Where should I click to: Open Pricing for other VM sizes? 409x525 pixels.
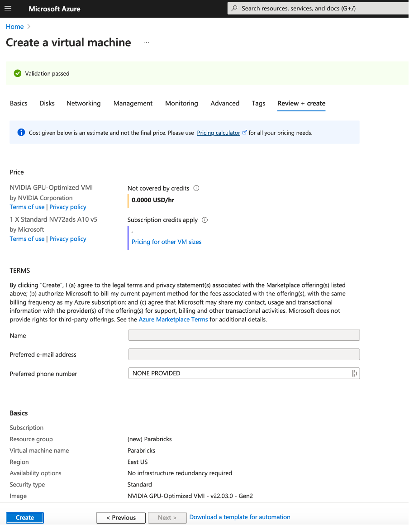point(166,242)
